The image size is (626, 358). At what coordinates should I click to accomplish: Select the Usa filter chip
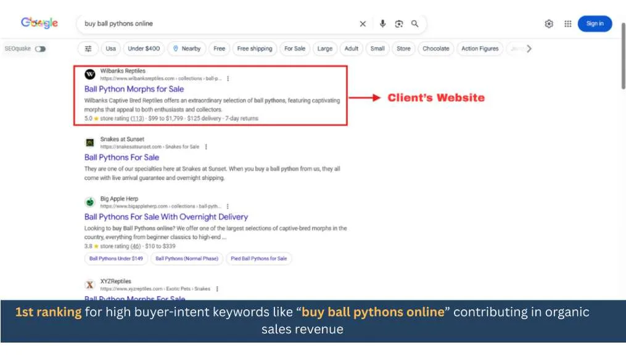click(110, 49)
